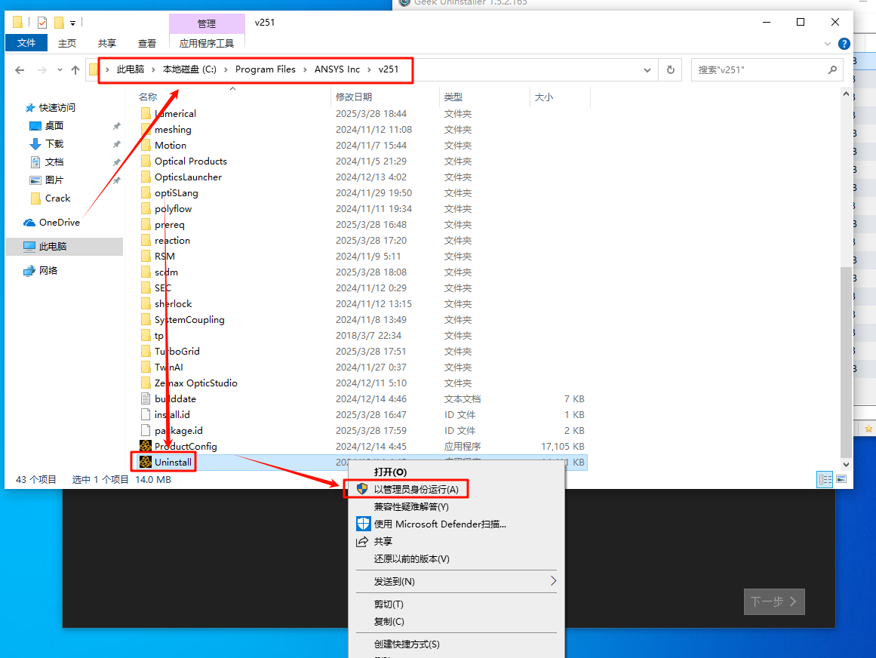
Task: Click the 搜索"v251" search box
Action: (758, 69)
